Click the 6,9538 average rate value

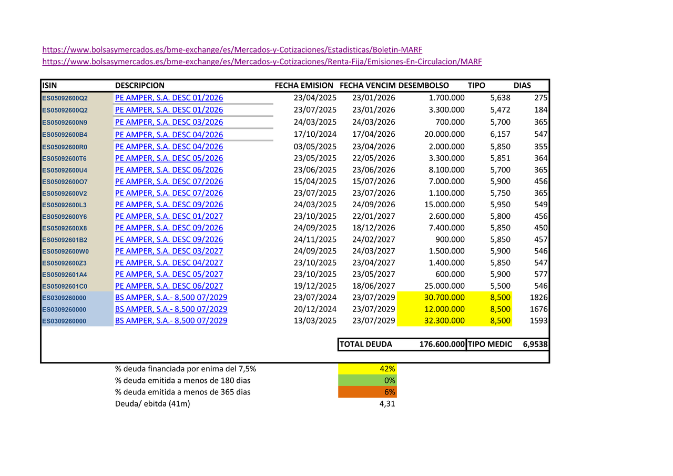tap(536, 345)
